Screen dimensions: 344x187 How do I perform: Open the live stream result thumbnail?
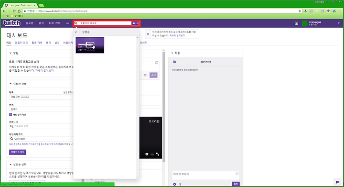(90, 45)
